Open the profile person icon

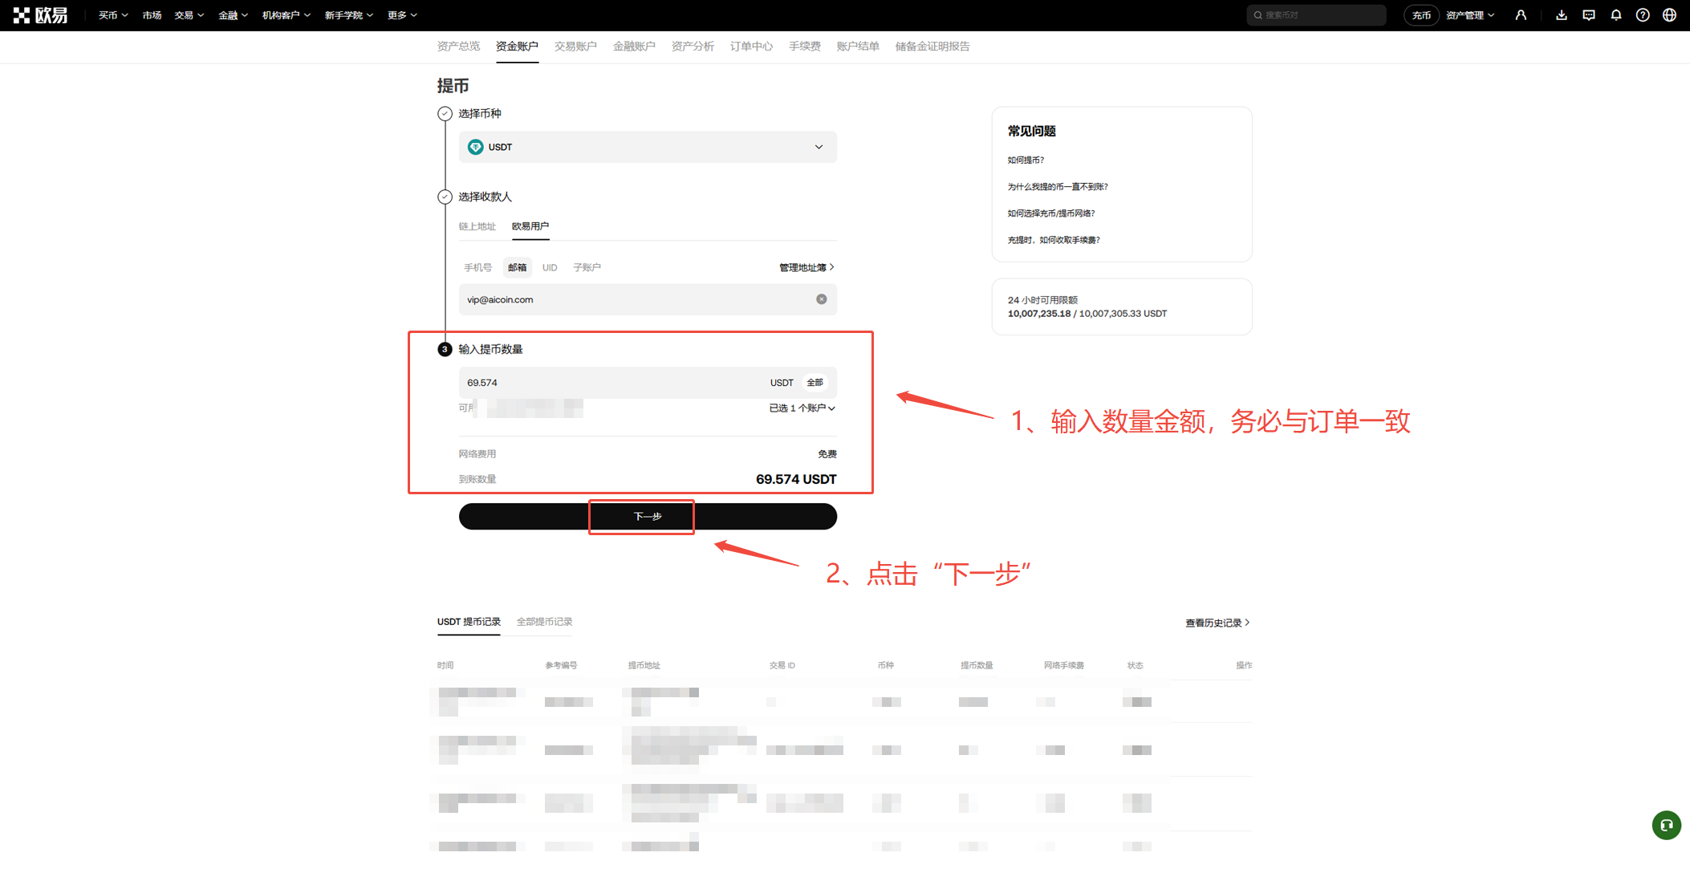tap(1521, 14)
